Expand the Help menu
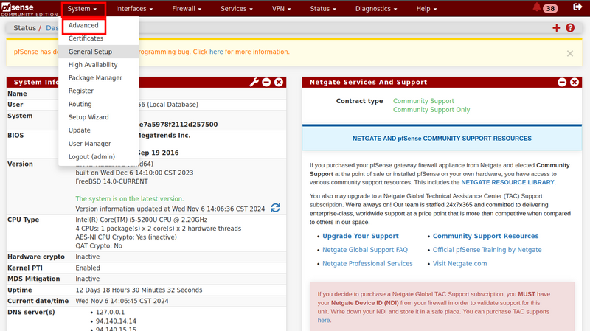Image resolution: width=590 pixels, height=331 pixels. pos(427,9)
